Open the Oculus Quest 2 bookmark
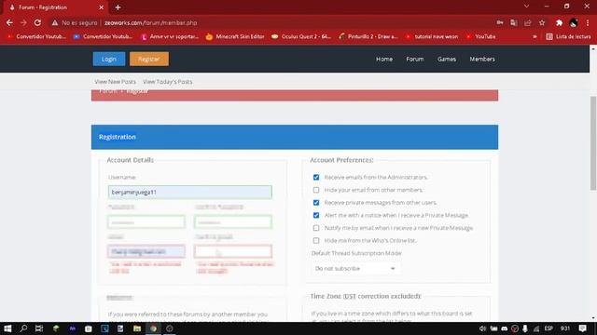 click(301, 37)
